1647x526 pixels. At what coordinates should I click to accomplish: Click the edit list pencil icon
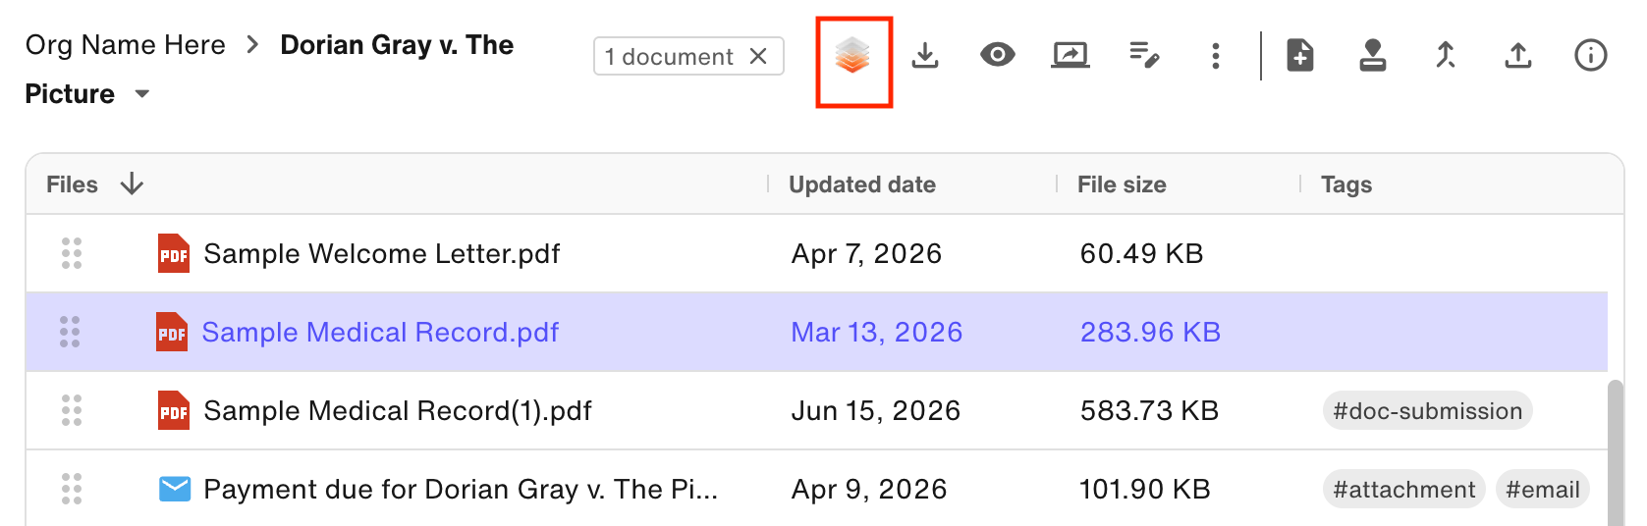[x=1144, y=55]
